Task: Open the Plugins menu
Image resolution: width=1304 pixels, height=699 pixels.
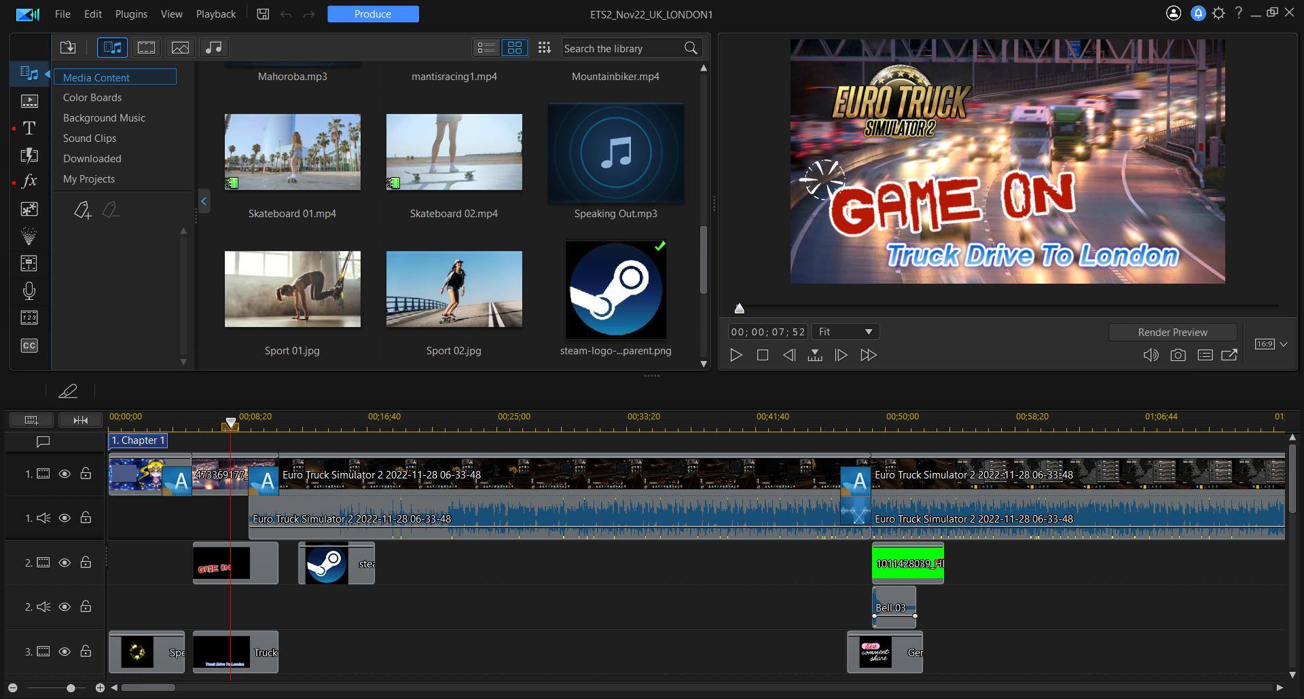Action: 131,14
